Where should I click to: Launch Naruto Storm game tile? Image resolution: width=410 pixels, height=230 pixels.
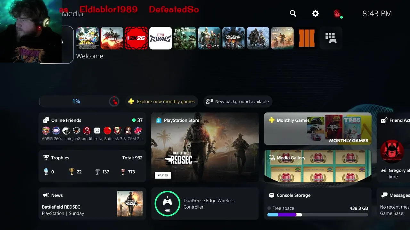pos(88,38)
